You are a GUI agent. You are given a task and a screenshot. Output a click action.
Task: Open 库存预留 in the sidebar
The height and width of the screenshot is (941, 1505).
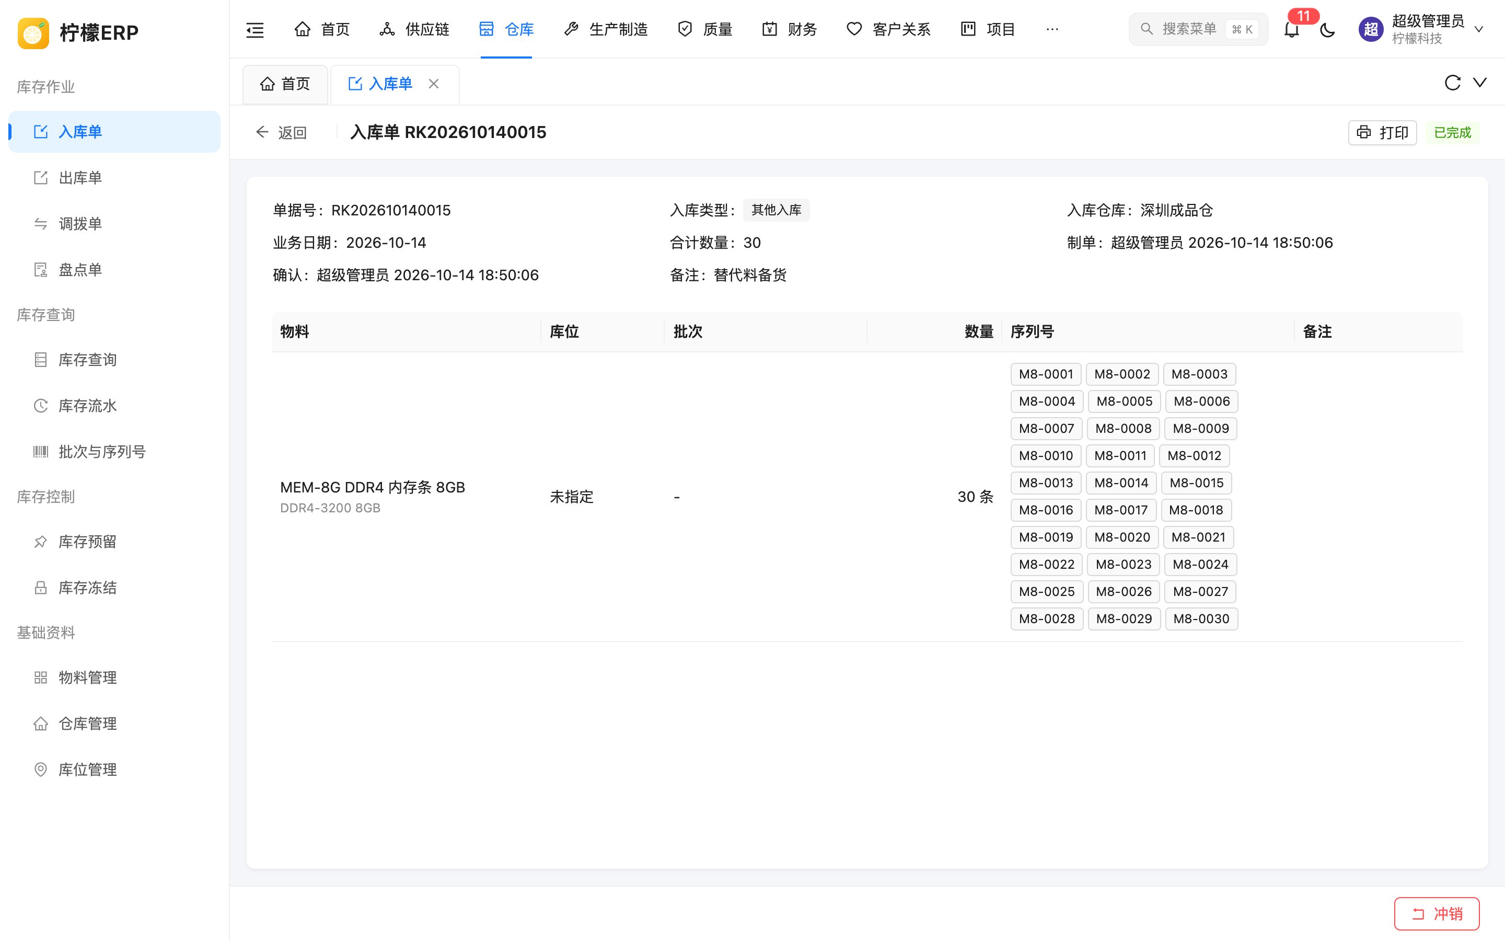[114, 542]
